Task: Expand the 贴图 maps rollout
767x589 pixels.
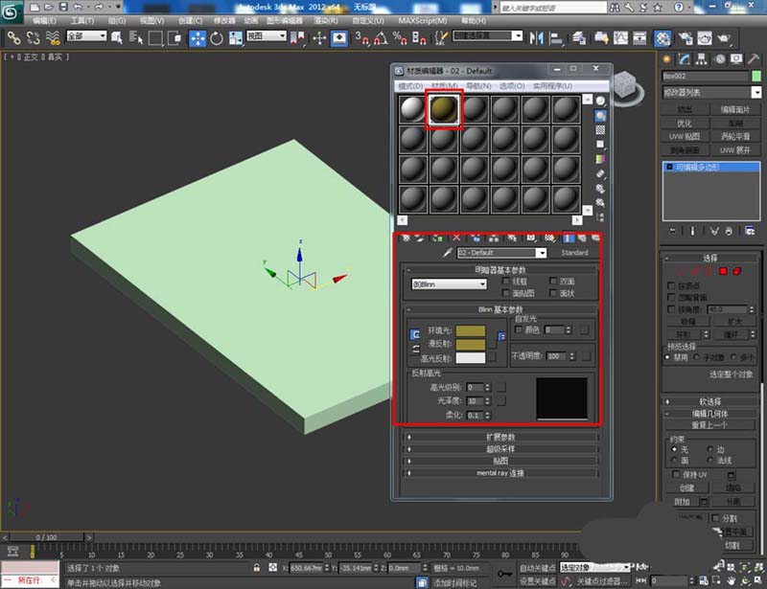Action: [x=500, y=461]
